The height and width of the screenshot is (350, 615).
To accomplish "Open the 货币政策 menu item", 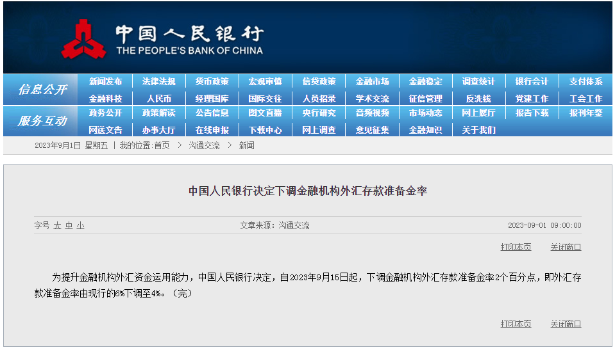I will [212, 82].
